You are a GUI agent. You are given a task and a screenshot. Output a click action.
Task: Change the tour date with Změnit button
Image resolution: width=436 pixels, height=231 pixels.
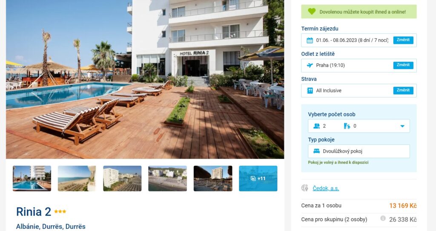pos(403,40)
